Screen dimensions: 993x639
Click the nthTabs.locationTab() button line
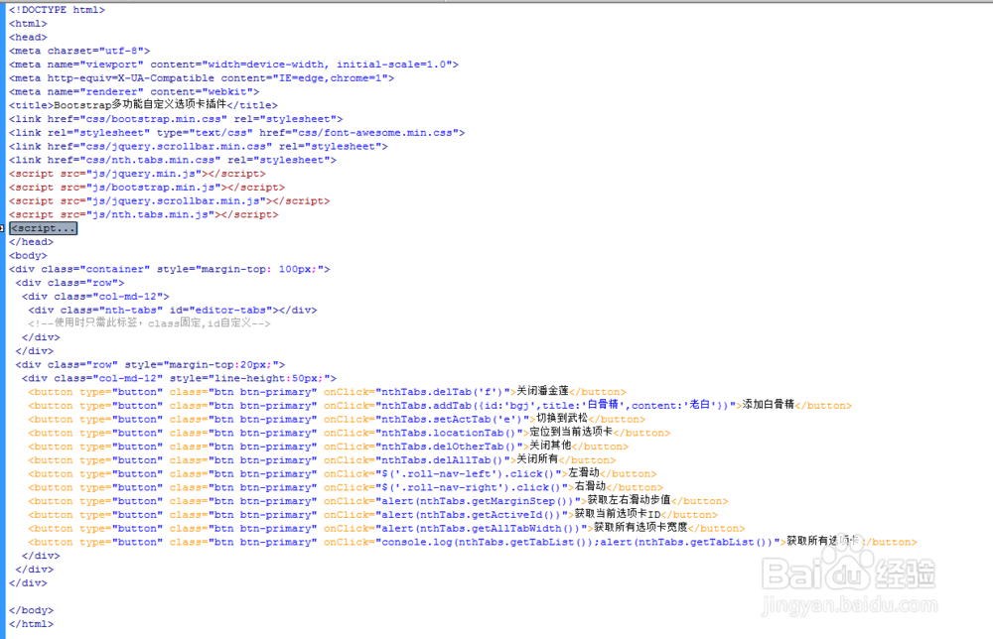pyautogui.click(x=350, y=433)
